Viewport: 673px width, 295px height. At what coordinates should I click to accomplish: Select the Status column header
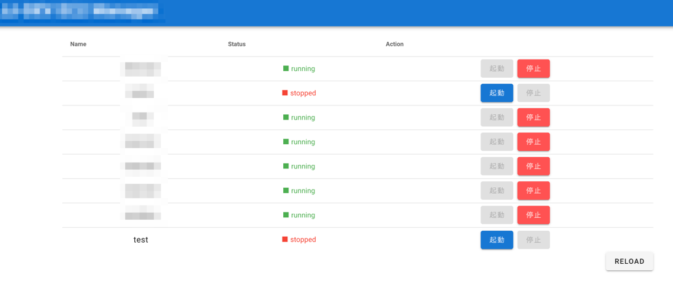tap(237, 44)
